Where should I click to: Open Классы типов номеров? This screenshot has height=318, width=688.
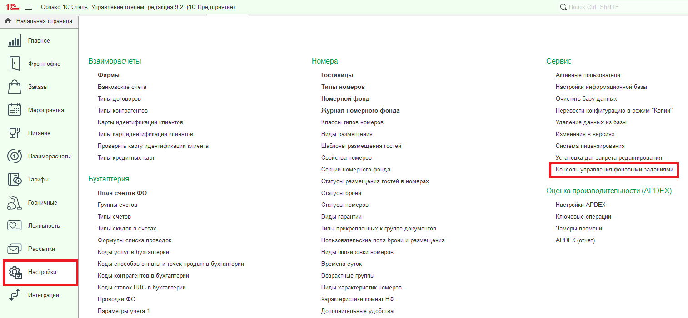tap(352, 122)
